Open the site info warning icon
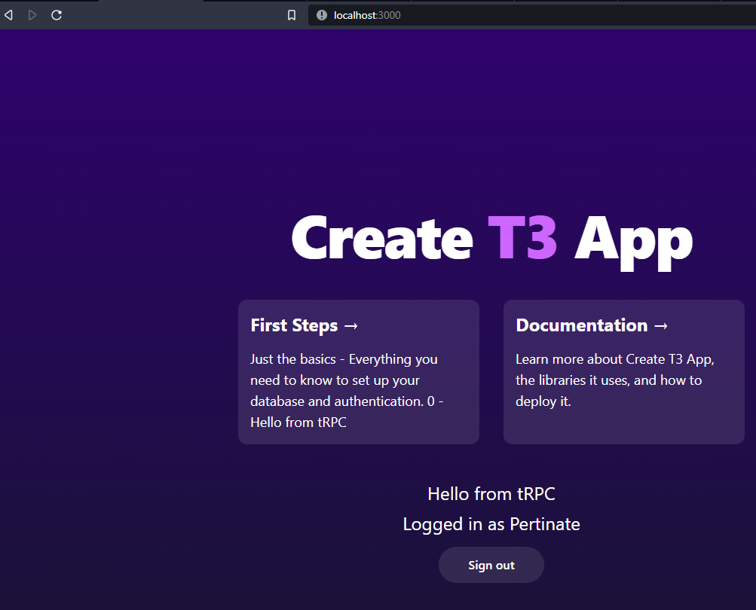 click(x=322, y=15)
